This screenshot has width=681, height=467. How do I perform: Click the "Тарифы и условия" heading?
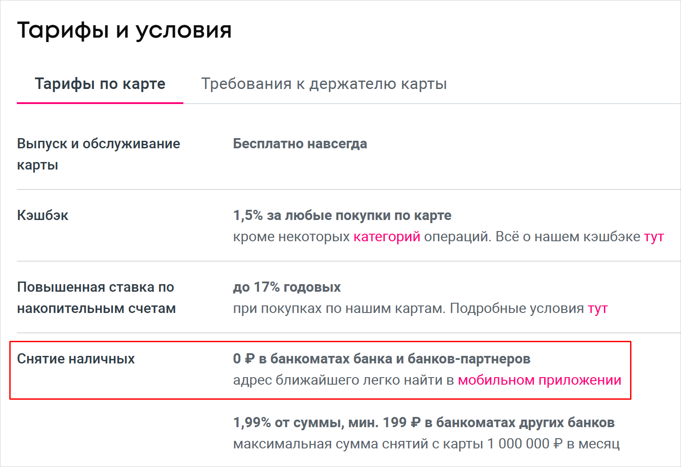124,31
